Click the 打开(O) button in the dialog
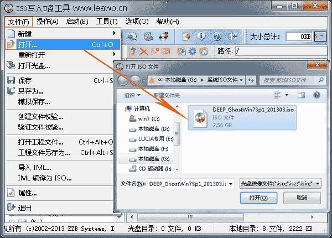Screen dimensions: 332x238 coord(258,198)
